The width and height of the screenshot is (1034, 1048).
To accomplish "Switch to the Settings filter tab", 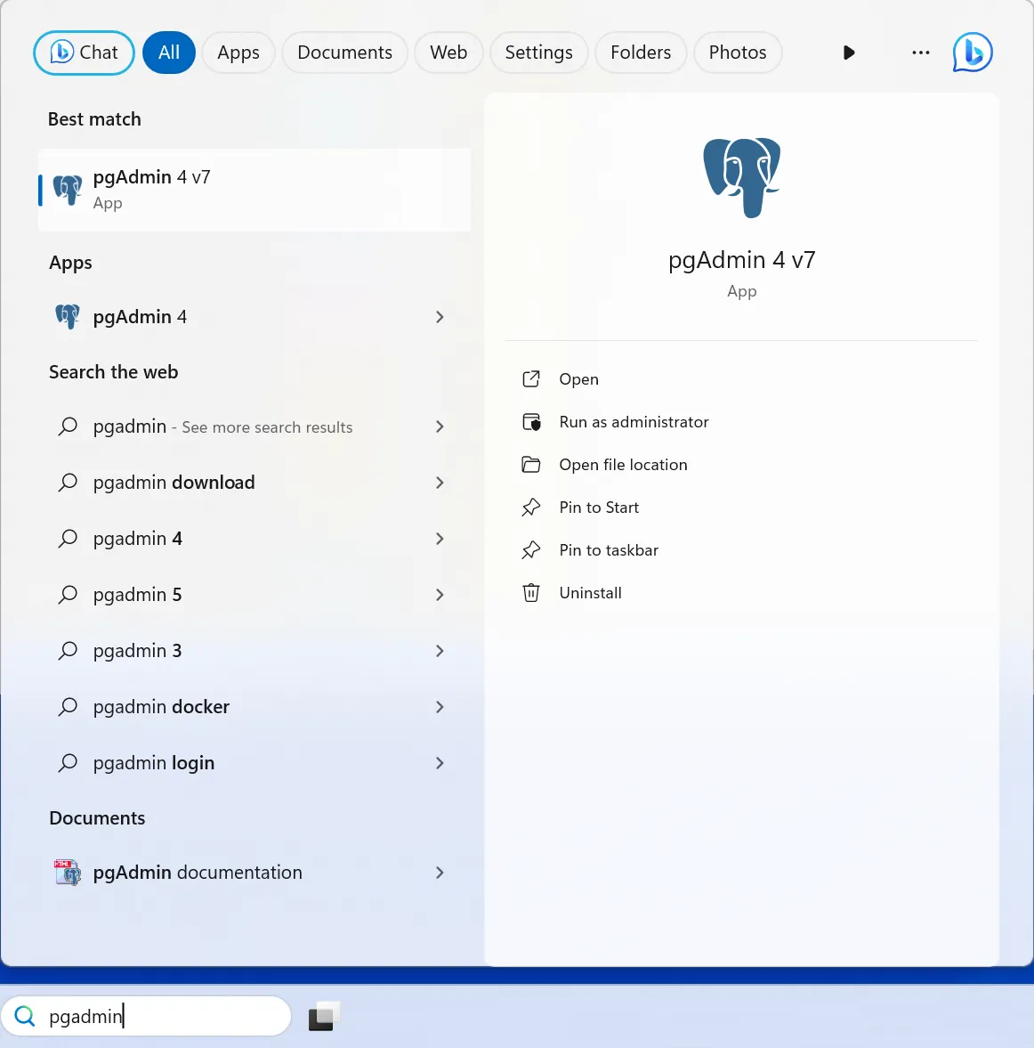I will (x=538, y=53).
